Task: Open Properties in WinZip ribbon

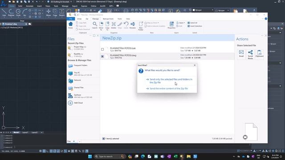Action: point(171,25)
